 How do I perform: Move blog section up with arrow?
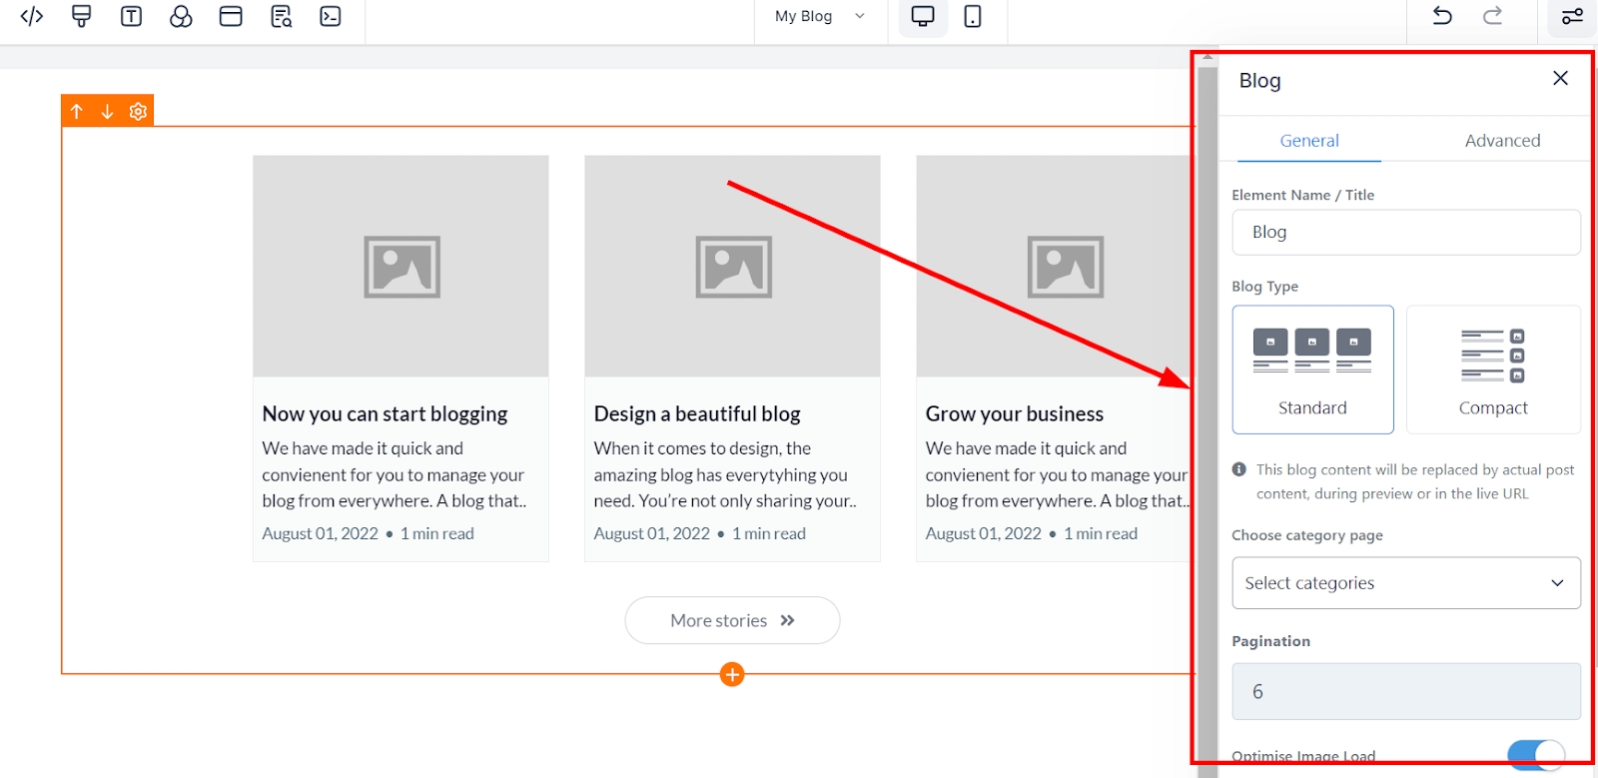77,111
